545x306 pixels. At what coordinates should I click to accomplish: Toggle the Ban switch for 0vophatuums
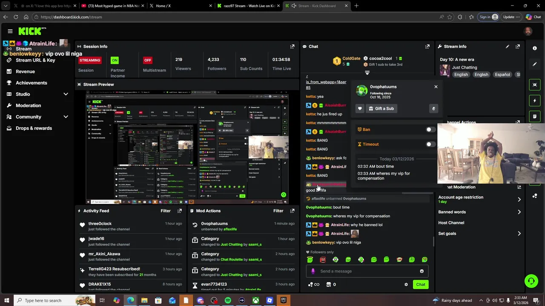click(x=431, y=130)
